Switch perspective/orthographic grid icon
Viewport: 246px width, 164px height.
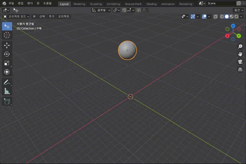[x=240, y=69]
